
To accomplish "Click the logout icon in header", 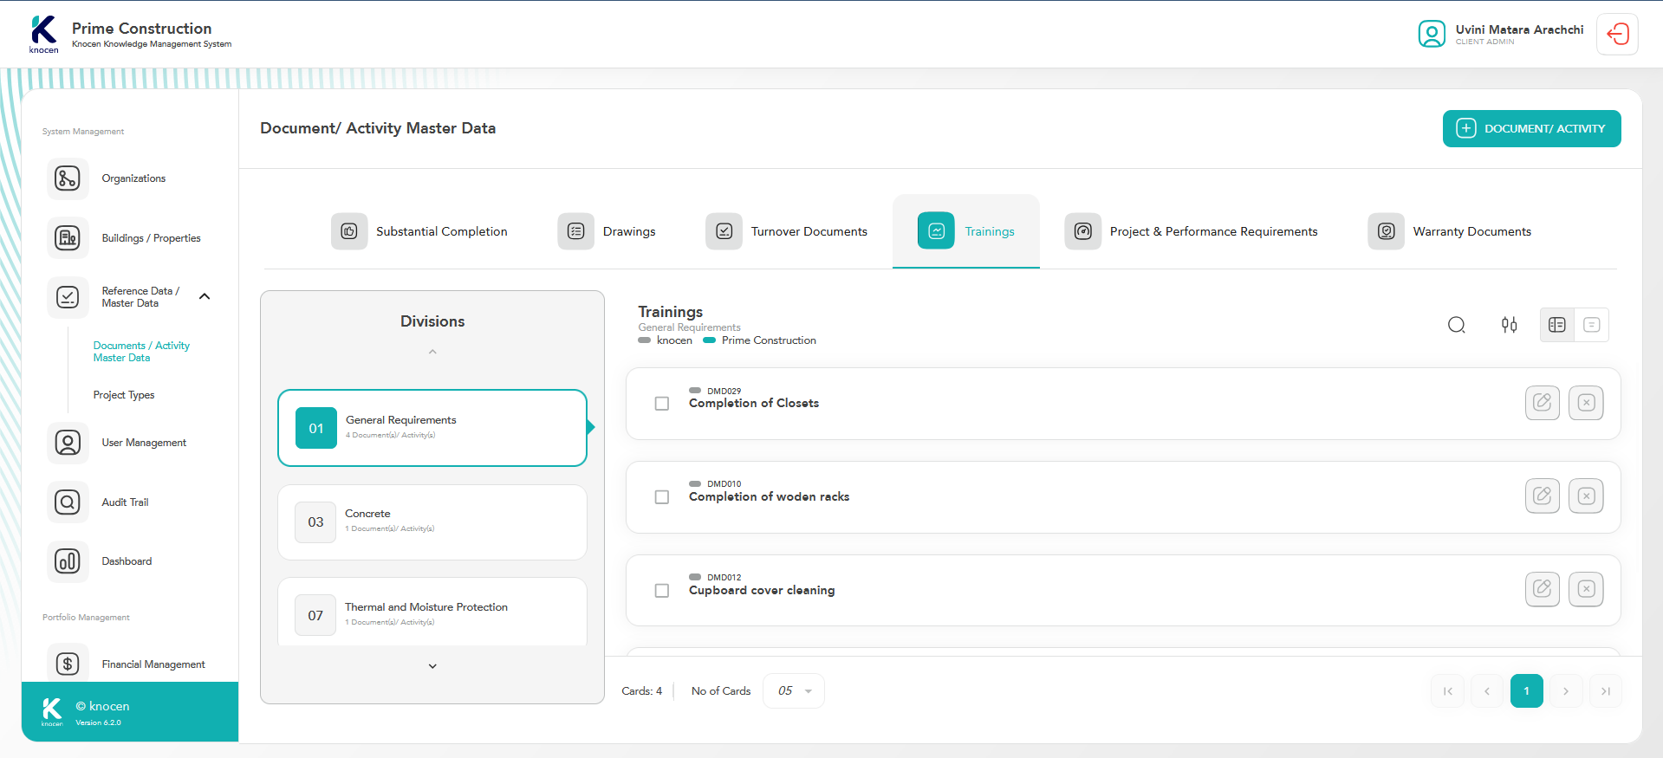I will (x=1617, y=35).
